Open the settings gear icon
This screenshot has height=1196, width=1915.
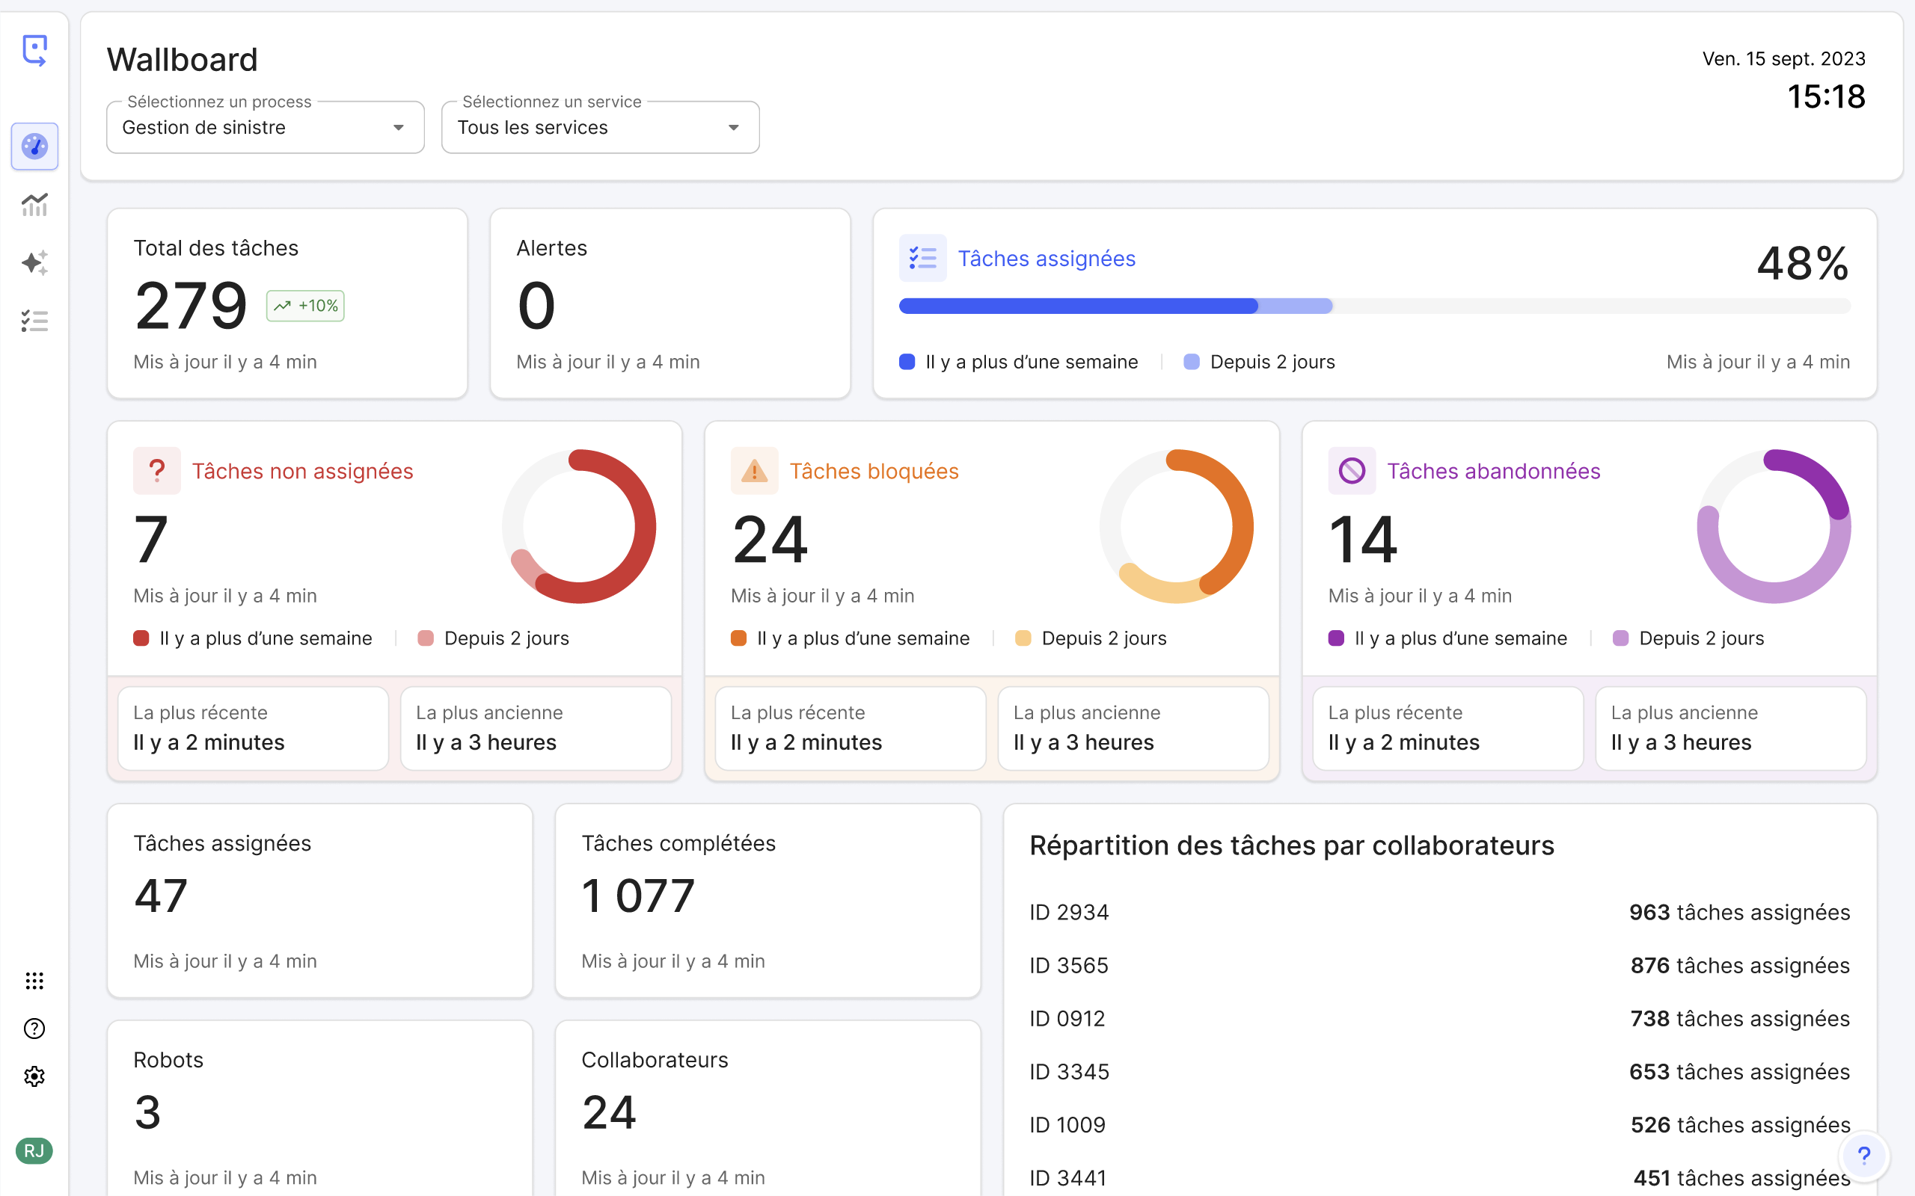tap(35, 1076)
